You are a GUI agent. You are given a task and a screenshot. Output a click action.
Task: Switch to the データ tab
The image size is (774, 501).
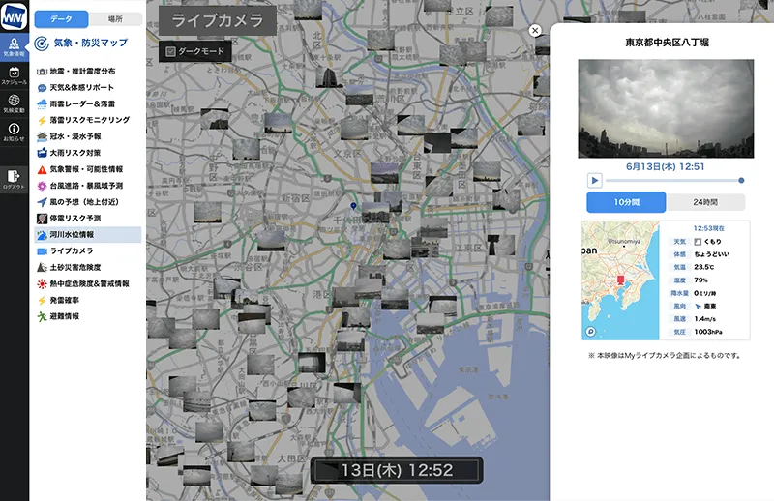click(61, 18)
